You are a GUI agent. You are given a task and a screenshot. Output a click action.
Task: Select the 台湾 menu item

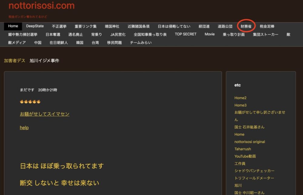[95, 43]
